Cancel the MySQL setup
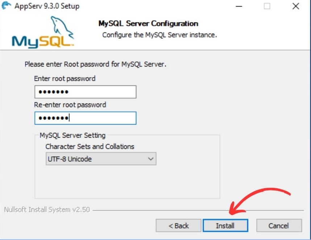 [279, 226]
